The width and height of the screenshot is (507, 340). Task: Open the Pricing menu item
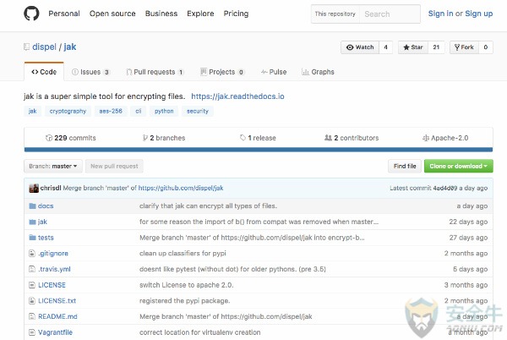pos(236,14)
